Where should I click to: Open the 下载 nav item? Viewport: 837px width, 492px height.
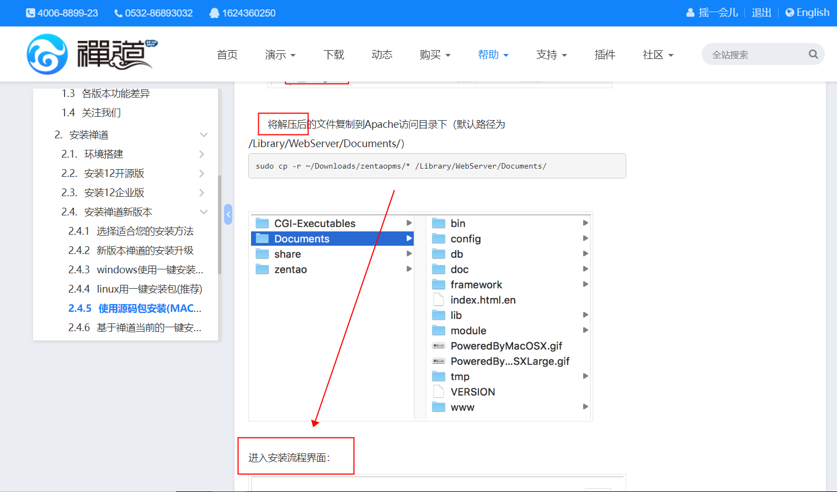tap(334, 55)
